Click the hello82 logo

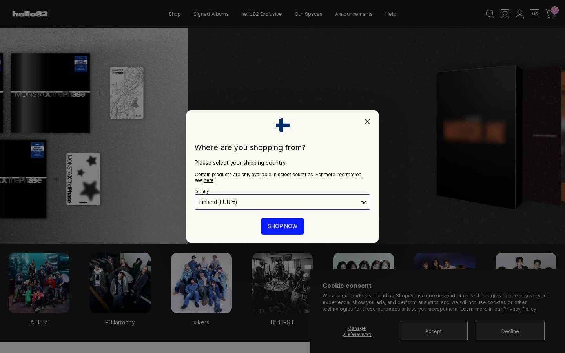[x=30, y=14]
